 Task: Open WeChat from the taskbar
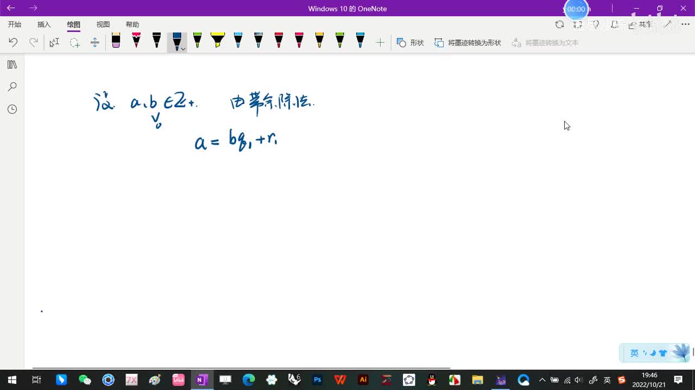pos(85,380)
